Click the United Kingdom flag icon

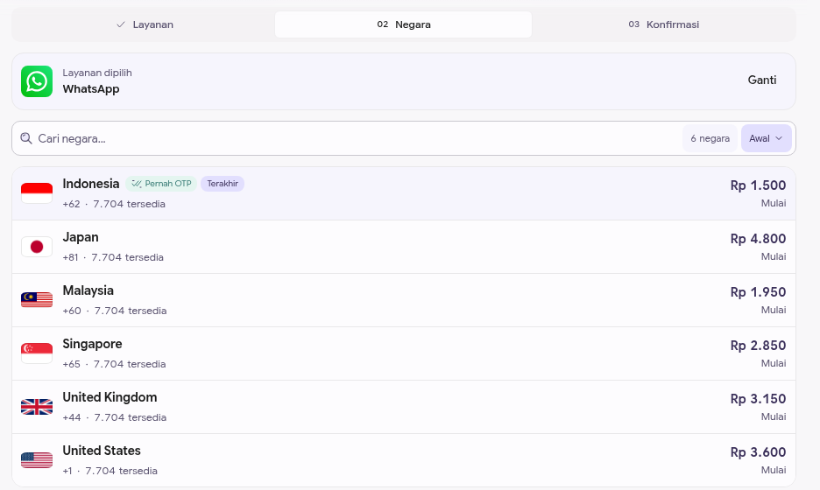(x=37, y=407)
